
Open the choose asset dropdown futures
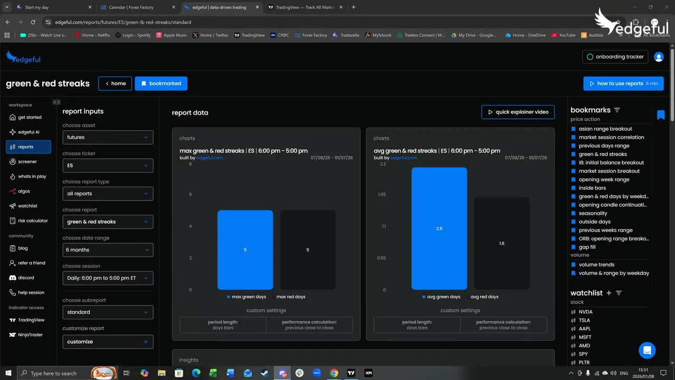coord(108,137)
